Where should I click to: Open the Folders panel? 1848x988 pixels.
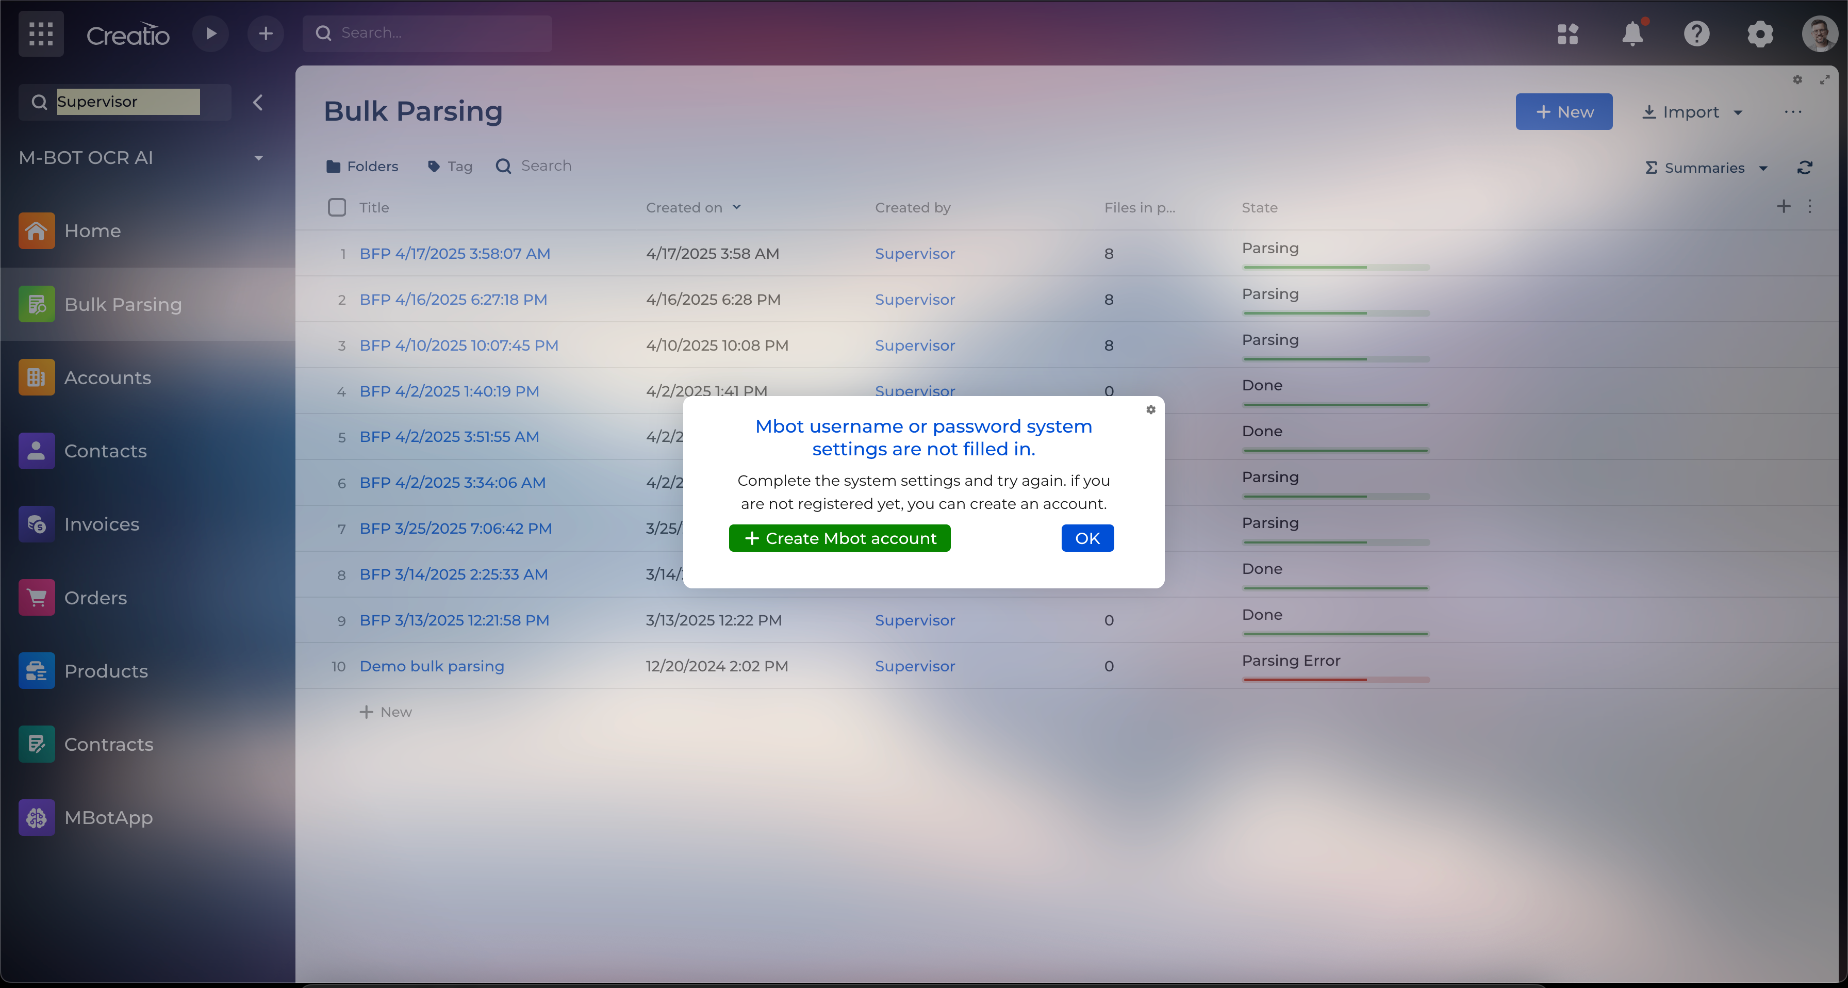[362, 167]
